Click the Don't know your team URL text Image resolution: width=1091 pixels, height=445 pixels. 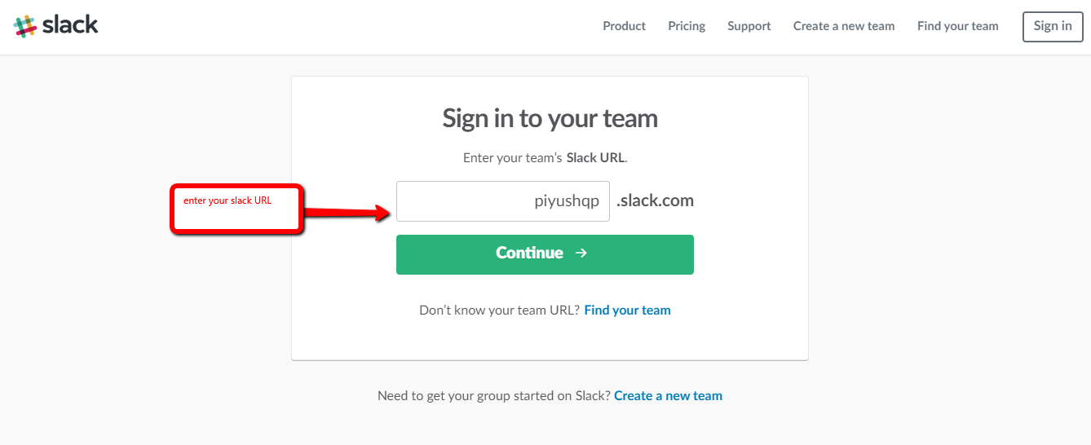pyautogui.click(x=499, y=311)
